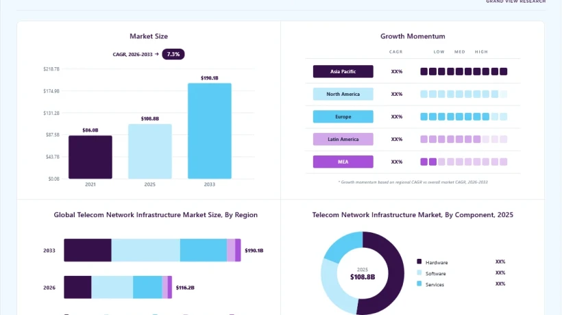562x315 pixels.
Task: Click the Software legend swatch
Action: pos(419,273)
